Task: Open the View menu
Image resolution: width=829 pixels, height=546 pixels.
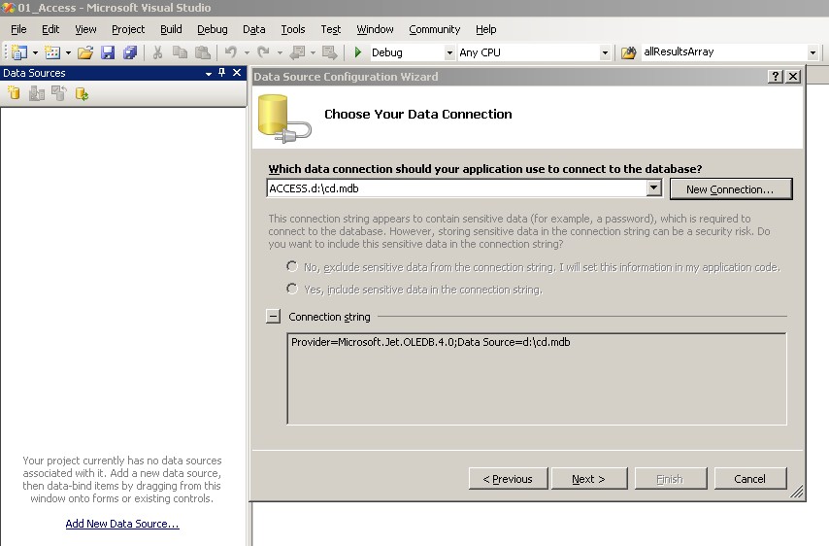Action: [x=85, y=29]
